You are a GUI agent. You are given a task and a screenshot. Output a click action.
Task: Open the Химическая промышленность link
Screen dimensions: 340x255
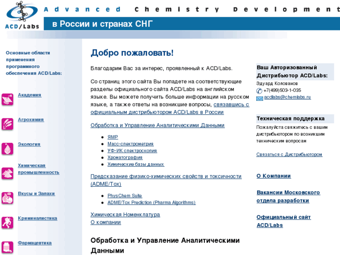click(38, 169)
